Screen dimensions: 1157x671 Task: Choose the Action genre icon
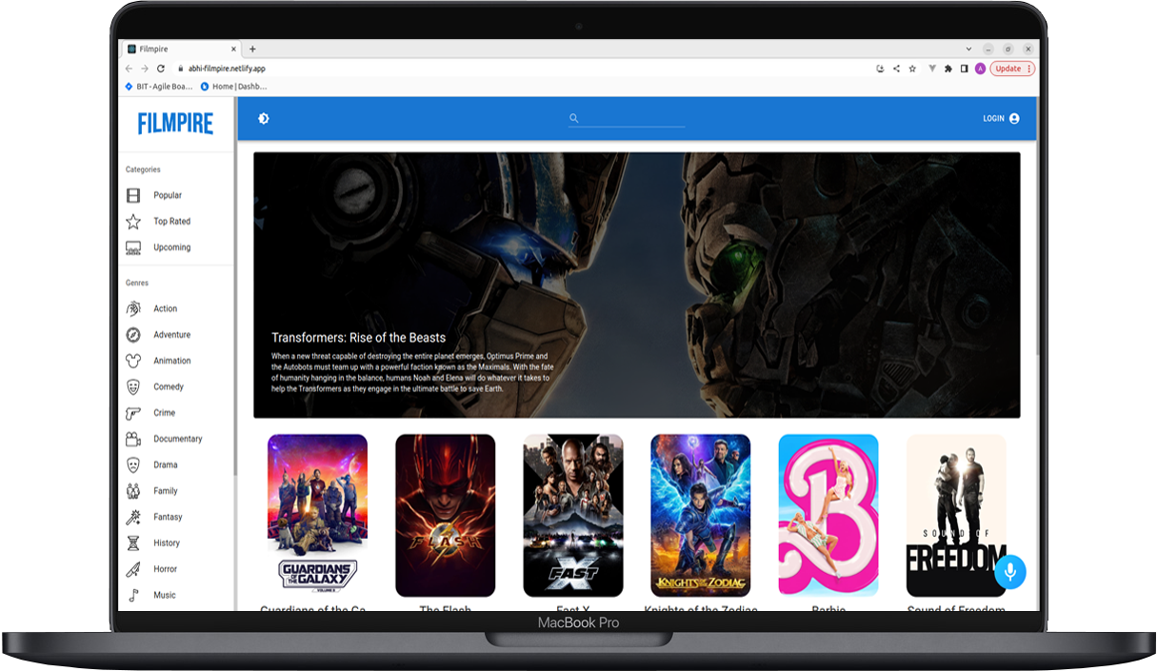tap(133, 308)
